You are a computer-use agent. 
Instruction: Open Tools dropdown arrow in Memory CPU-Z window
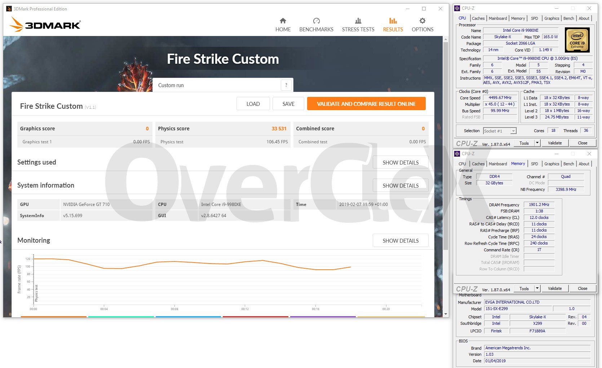pos(537,288)
